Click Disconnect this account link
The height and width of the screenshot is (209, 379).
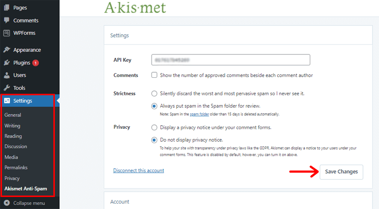click(139, 171)
